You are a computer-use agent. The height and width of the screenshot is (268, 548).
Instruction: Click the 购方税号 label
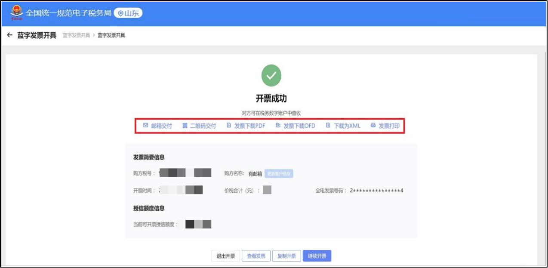click(145, 173)
